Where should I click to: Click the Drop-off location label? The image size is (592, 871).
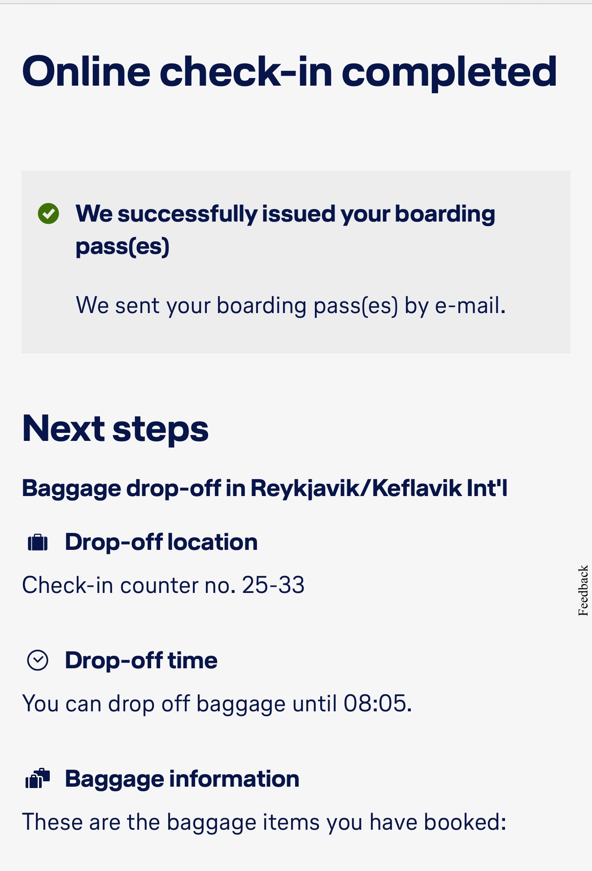(161, 542)
